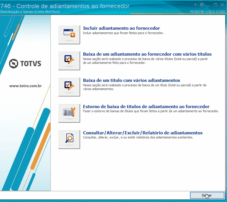Viewport: 227px width, 202px height.
Task: Open the Baixa de um título com vários adiantamentos icon
Action: [69, 87]
